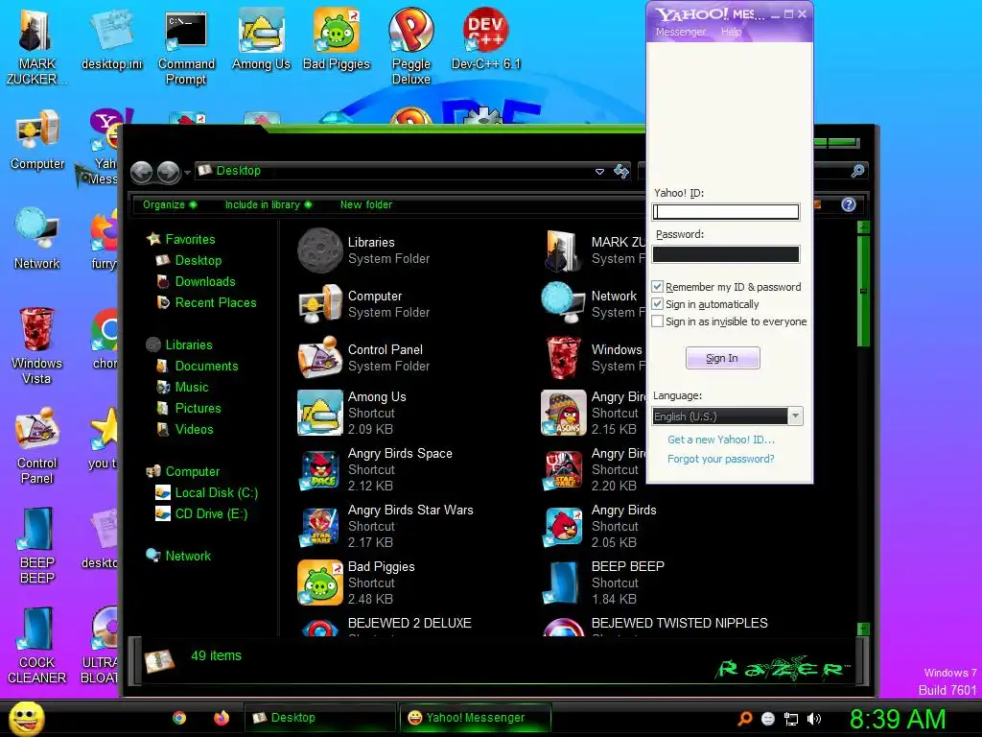This screenshot has height=737, width=982.
Task: Open the Among Us desktop shortcut
Action: tap(261, 38)
